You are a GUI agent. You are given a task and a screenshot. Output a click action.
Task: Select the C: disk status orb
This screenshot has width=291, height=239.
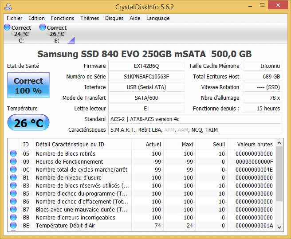click(x=7, y=27)
